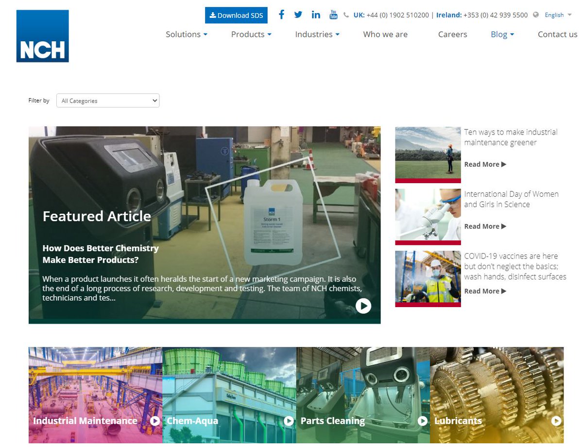Expand the Industries menu
583x448 pixels.
click(x=317, y=34)
